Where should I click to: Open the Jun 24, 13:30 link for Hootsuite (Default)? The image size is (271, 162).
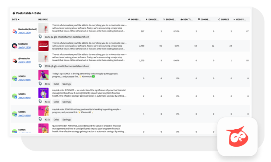[24, 33]
